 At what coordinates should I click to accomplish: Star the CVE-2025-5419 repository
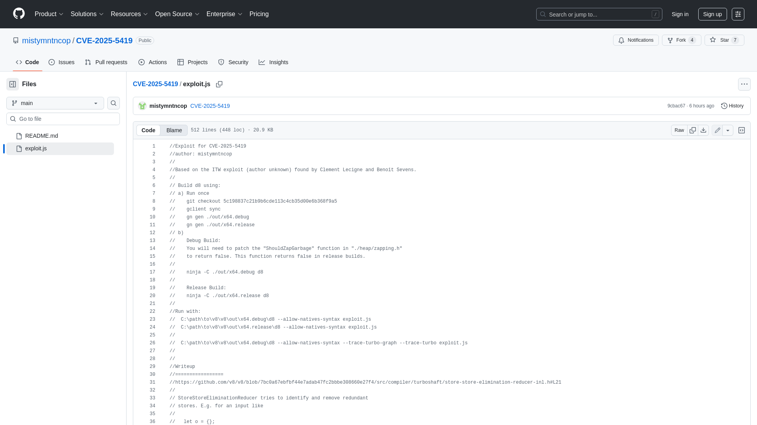coord(724,40)
